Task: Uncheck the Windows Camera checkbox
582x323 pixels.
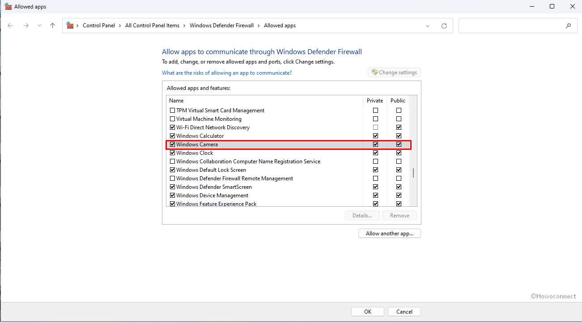Action: (172, 144)
